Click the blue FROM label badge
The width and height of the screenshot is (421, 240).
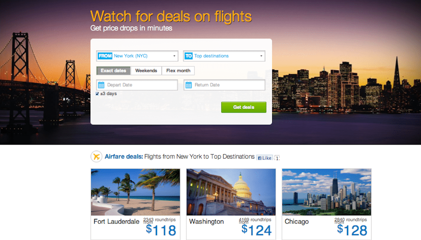[x=105, y=56]
